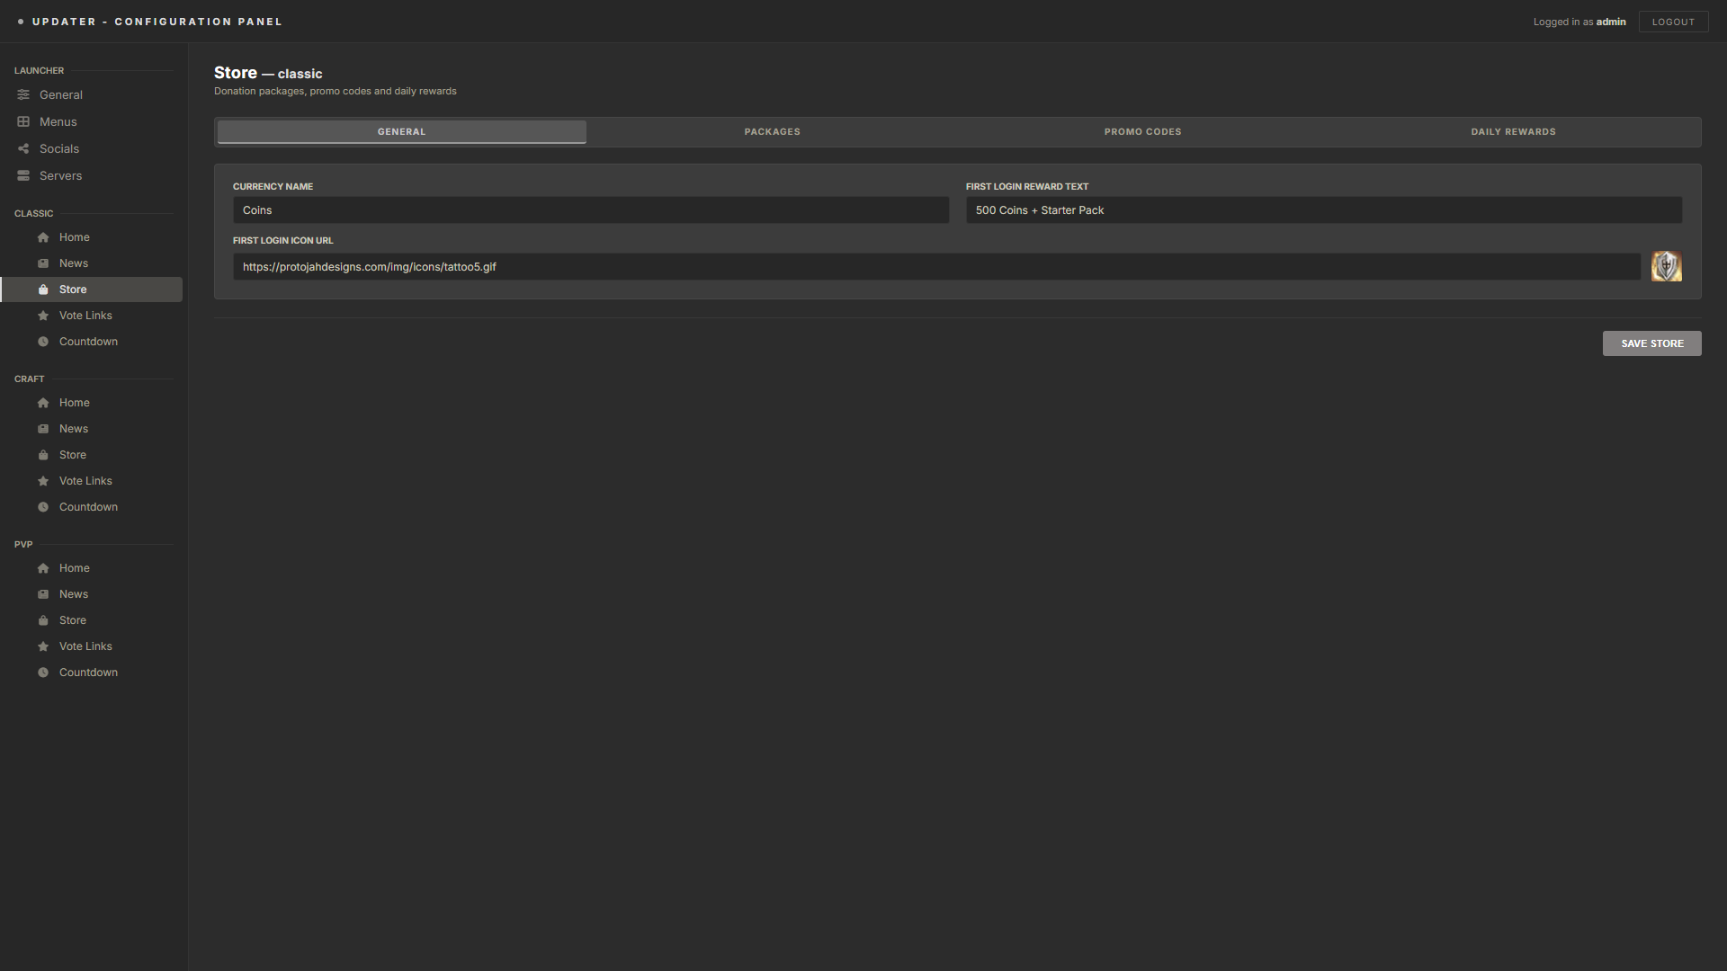The image size is (1727, 971).
Task: Open Craft Countdown page
Action: coord(91,507)
